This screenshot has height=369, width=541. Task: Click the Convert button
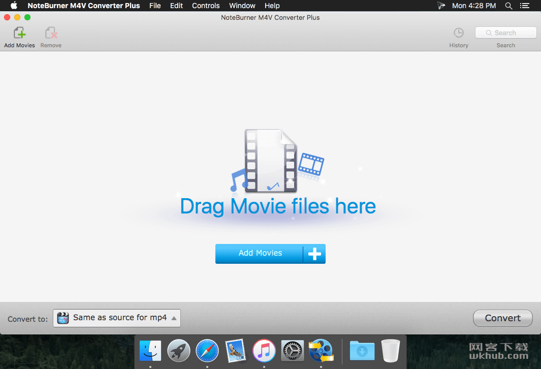point(503,318)
